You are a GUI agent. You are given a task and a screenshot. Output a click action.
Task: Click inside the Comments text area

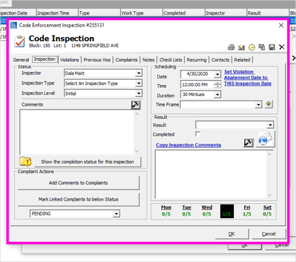click(x=77, y=132)
